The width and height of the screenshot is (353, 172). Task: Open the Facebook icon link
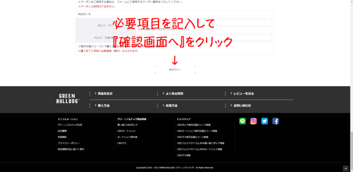[275, 121]
